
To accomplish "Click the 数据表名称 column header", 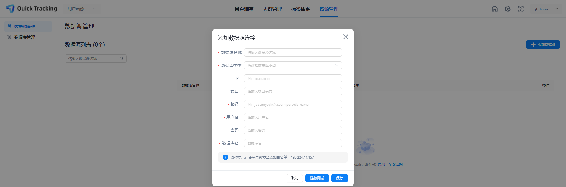I will click(190, 85).
